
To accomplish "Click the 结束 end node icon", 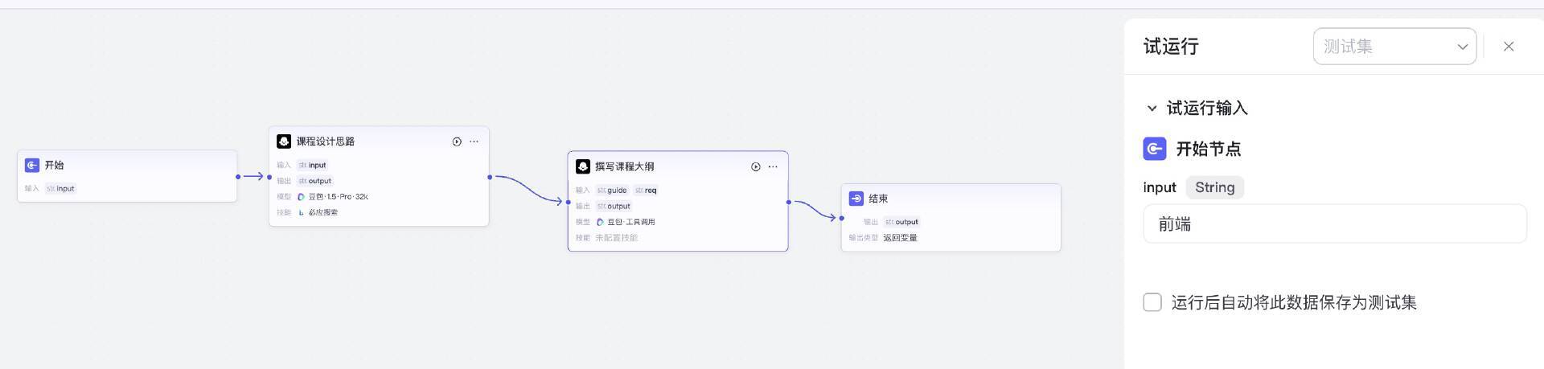I will click(x=856, y=198).
